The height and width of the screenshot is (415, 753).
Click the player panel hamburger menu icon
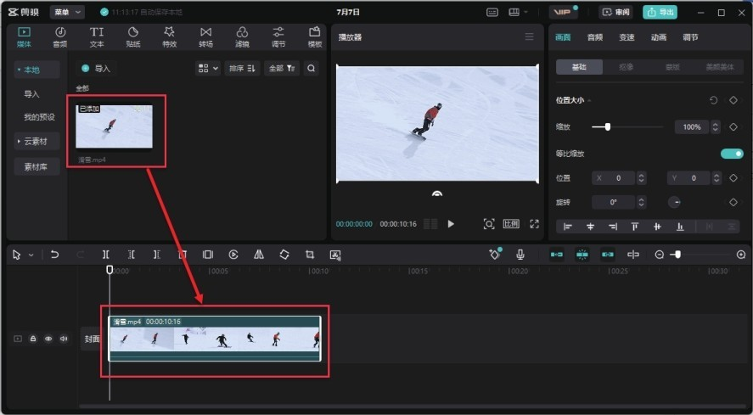(x=529, y=37)
